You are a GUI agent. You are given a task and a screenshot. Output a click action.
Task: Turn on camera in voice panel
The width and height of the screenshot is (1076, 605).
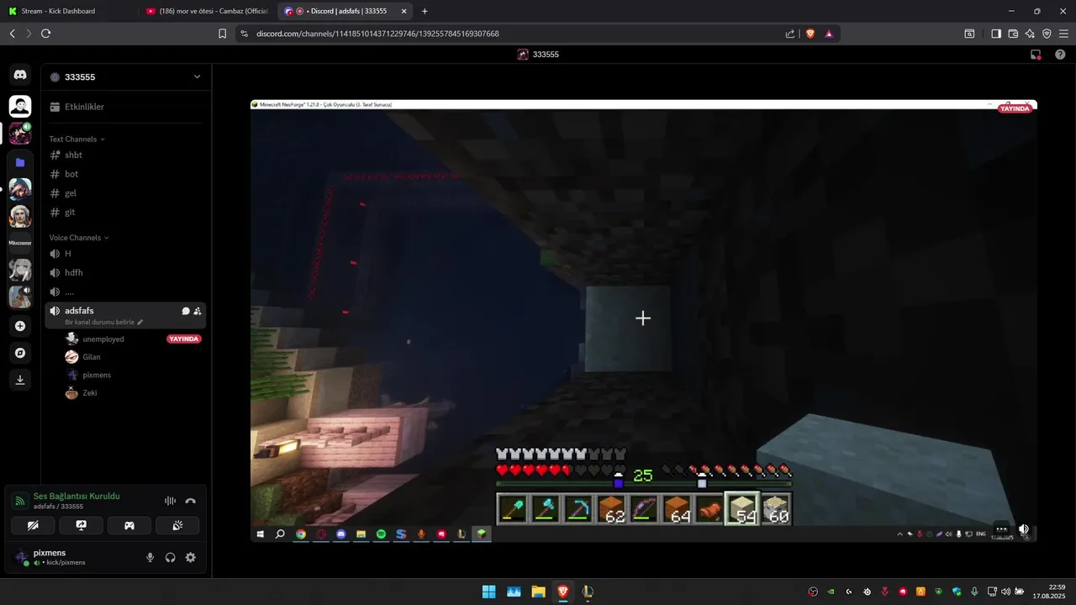click(x=33, y=525)
